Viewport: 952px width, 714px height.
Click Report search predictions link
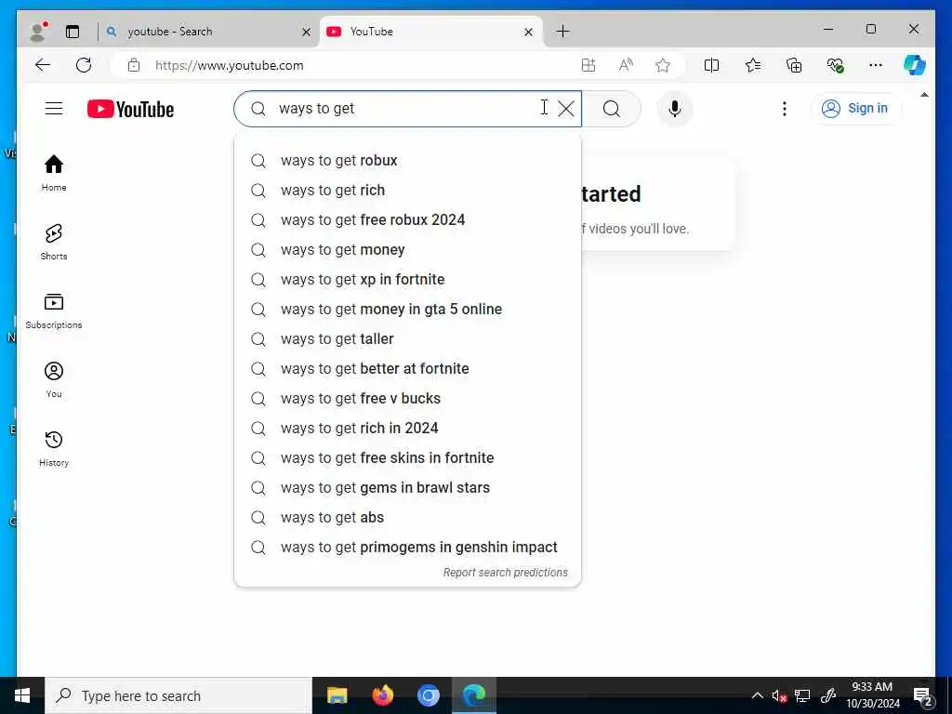coord(505,573)
